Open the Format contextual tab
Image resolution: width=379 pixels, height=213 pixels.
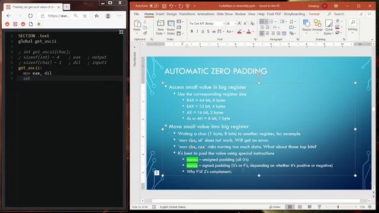pyautogui.click(x=314, y=14)
